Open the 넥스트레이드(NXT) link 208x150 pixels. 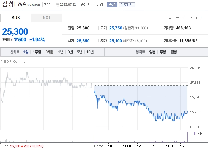184,18
